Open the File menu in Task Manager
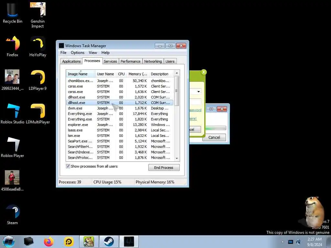331x248 pixels. click(63, 53)
